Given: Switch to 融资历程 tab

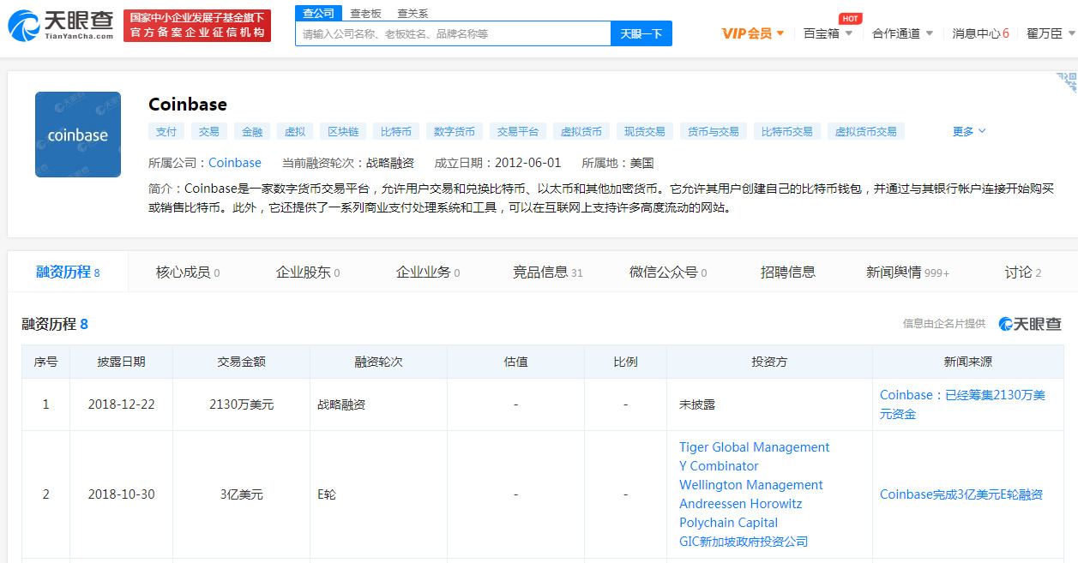Looking at the screenshot, I should tap(68, 272).
